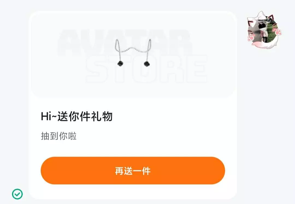
Task: Tap the STORE watermark text
Action: [146, 69]
